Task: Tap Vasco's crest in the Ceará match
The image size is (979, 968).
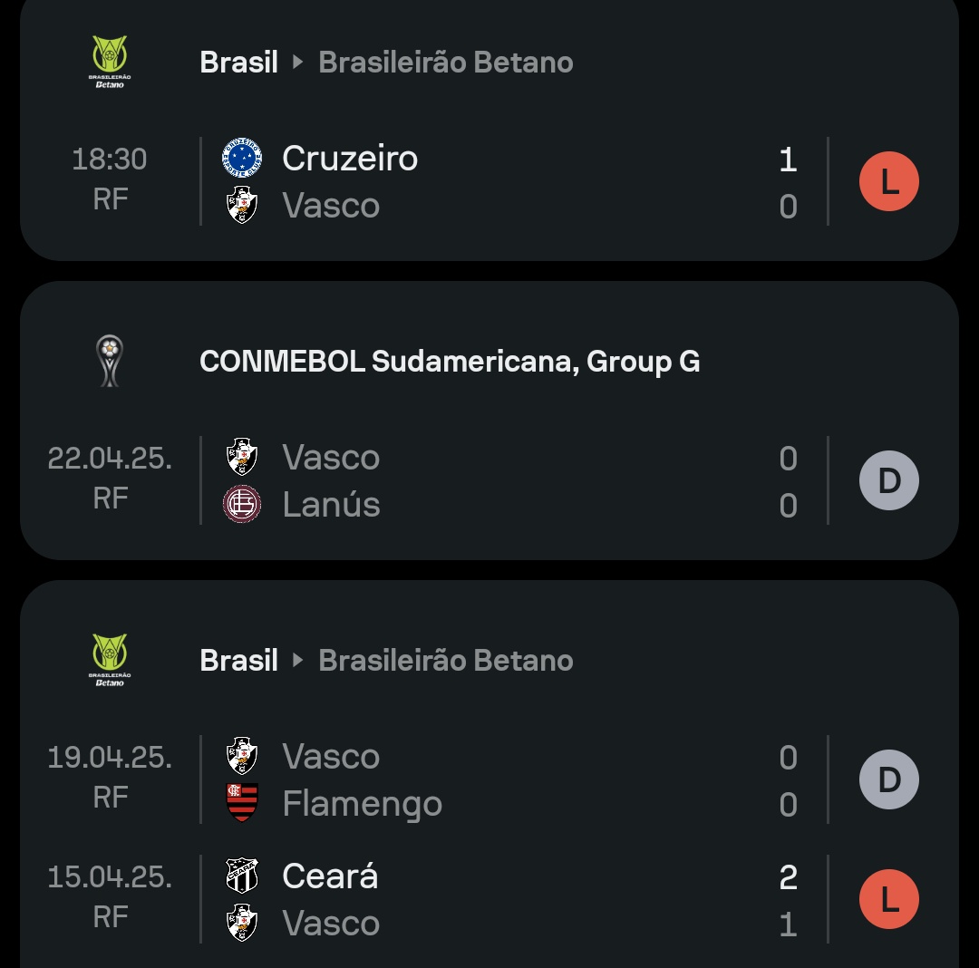Action: [x=242, y=923]
